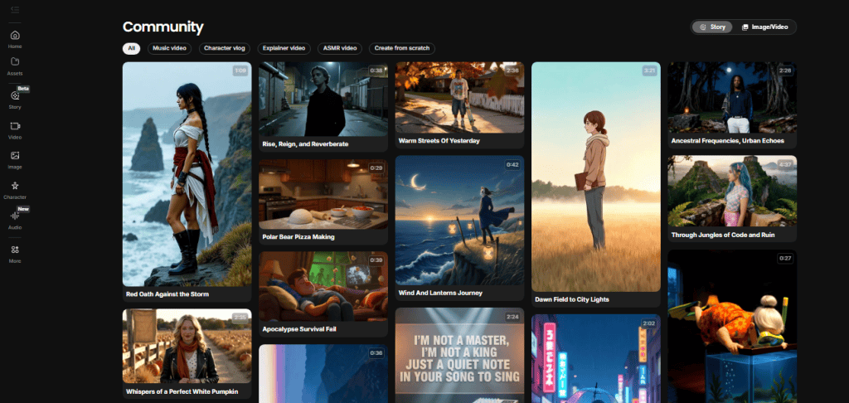Open the Character star icon
849x403 pixels.
pyautogui.click(x=15, y=187)
